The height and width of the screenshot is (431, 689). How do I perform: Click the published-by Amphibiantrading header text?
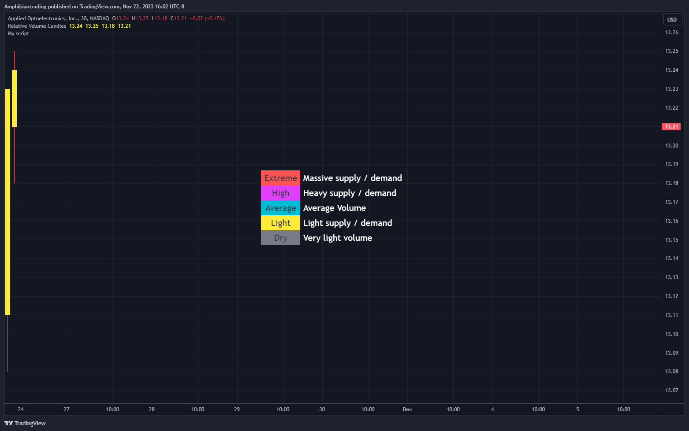94,7
